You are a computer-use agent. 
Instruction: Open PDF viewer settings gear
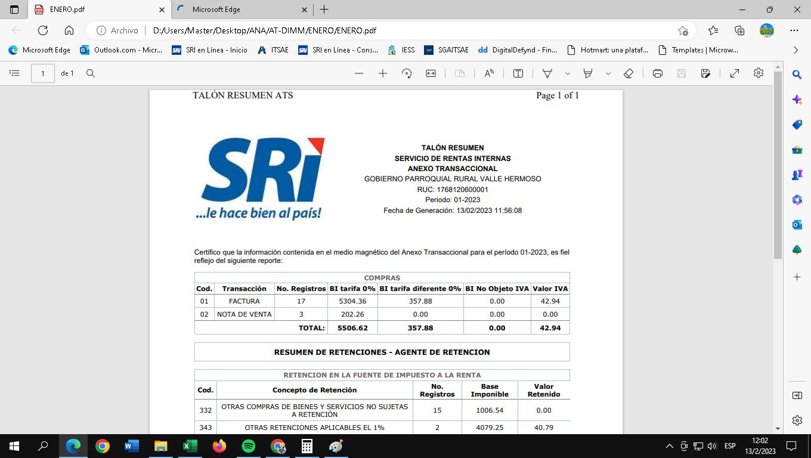pos(759,73)
